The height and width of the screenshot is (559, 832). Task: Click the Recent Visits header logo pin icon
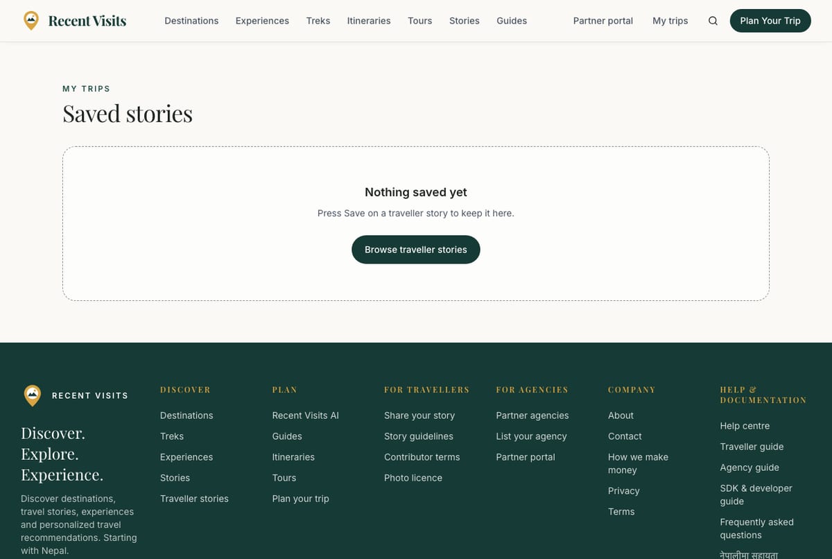click(x=31, y=21)
